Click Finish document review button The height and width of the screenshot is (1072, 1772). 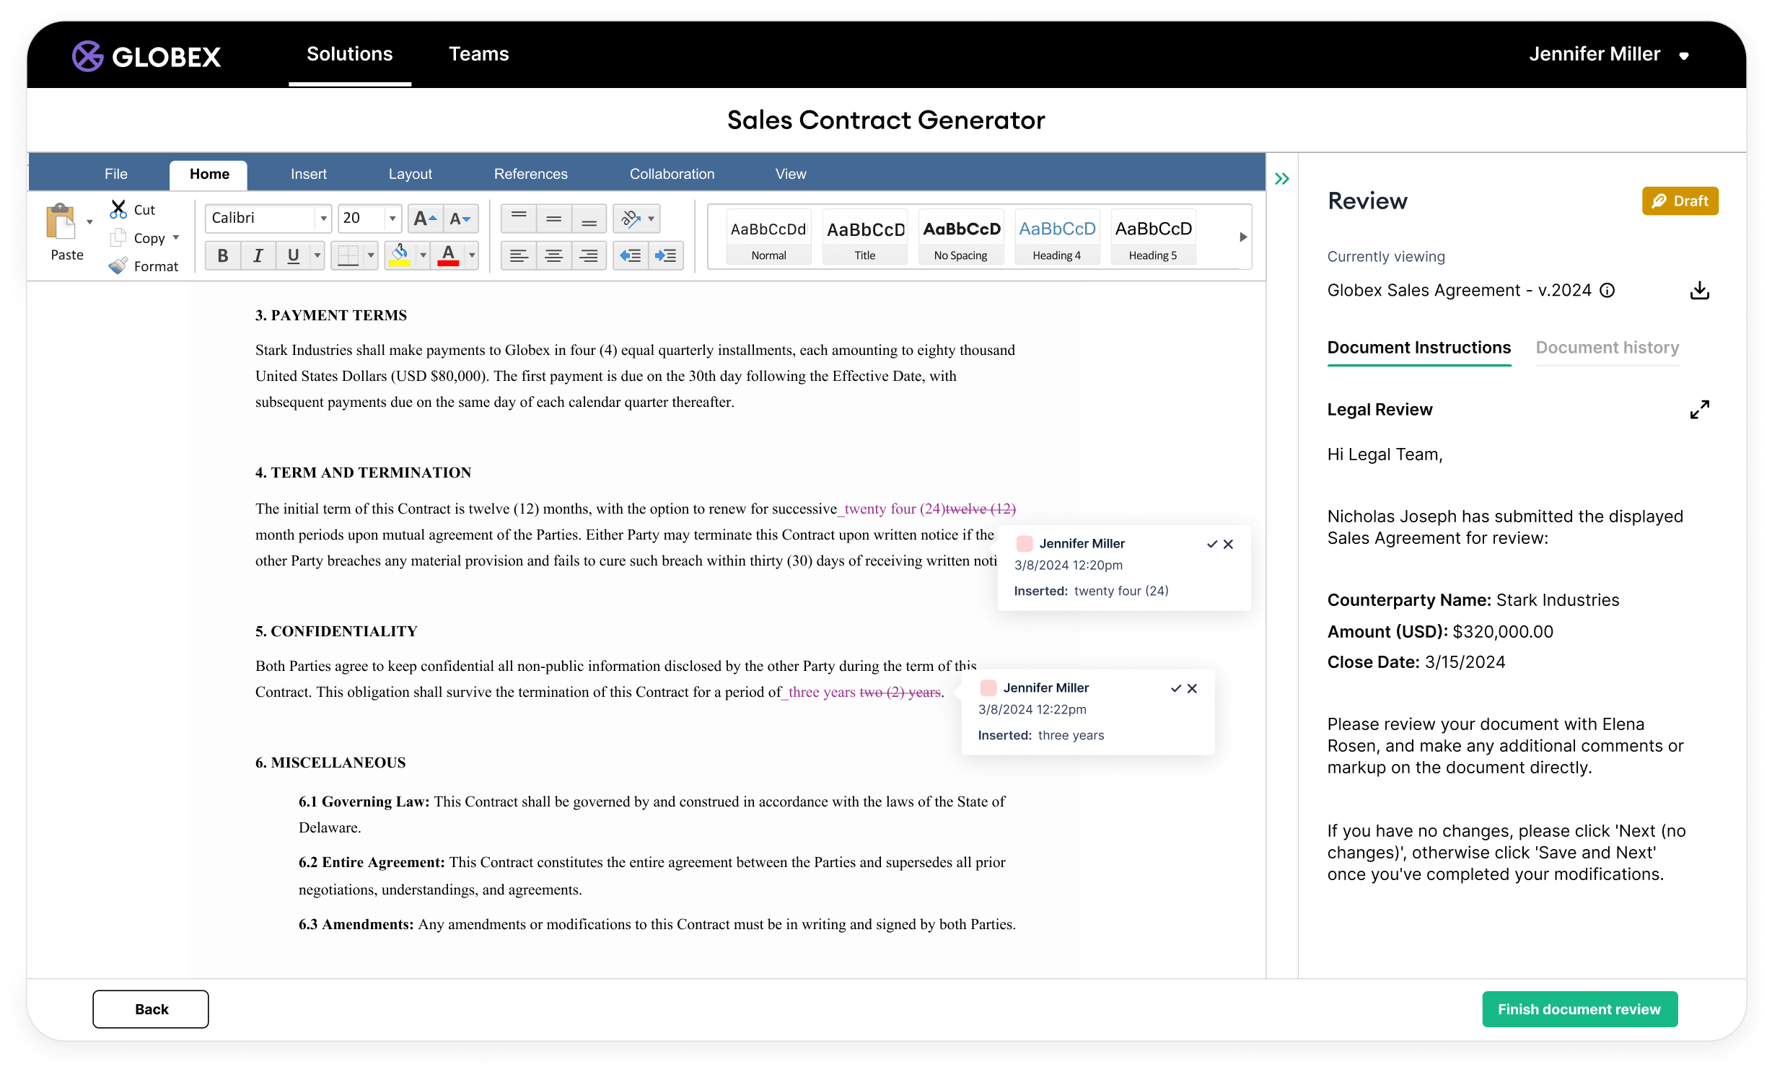(1579, 1009)
